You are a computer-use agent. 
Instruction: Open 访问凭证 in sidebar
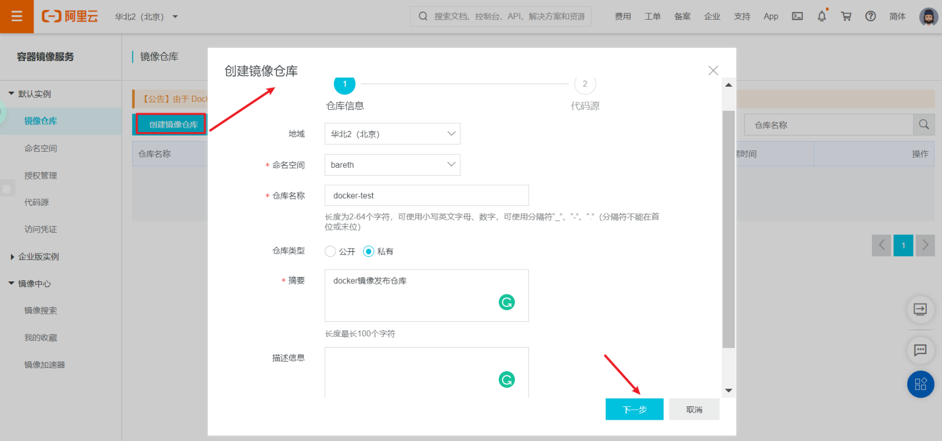[40, 229]
